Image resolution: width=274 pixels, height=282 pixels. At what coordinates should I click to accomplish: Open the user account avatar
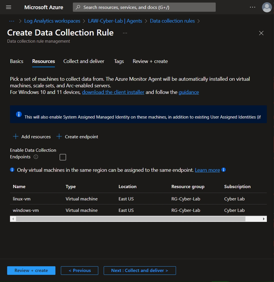point(267,7)
